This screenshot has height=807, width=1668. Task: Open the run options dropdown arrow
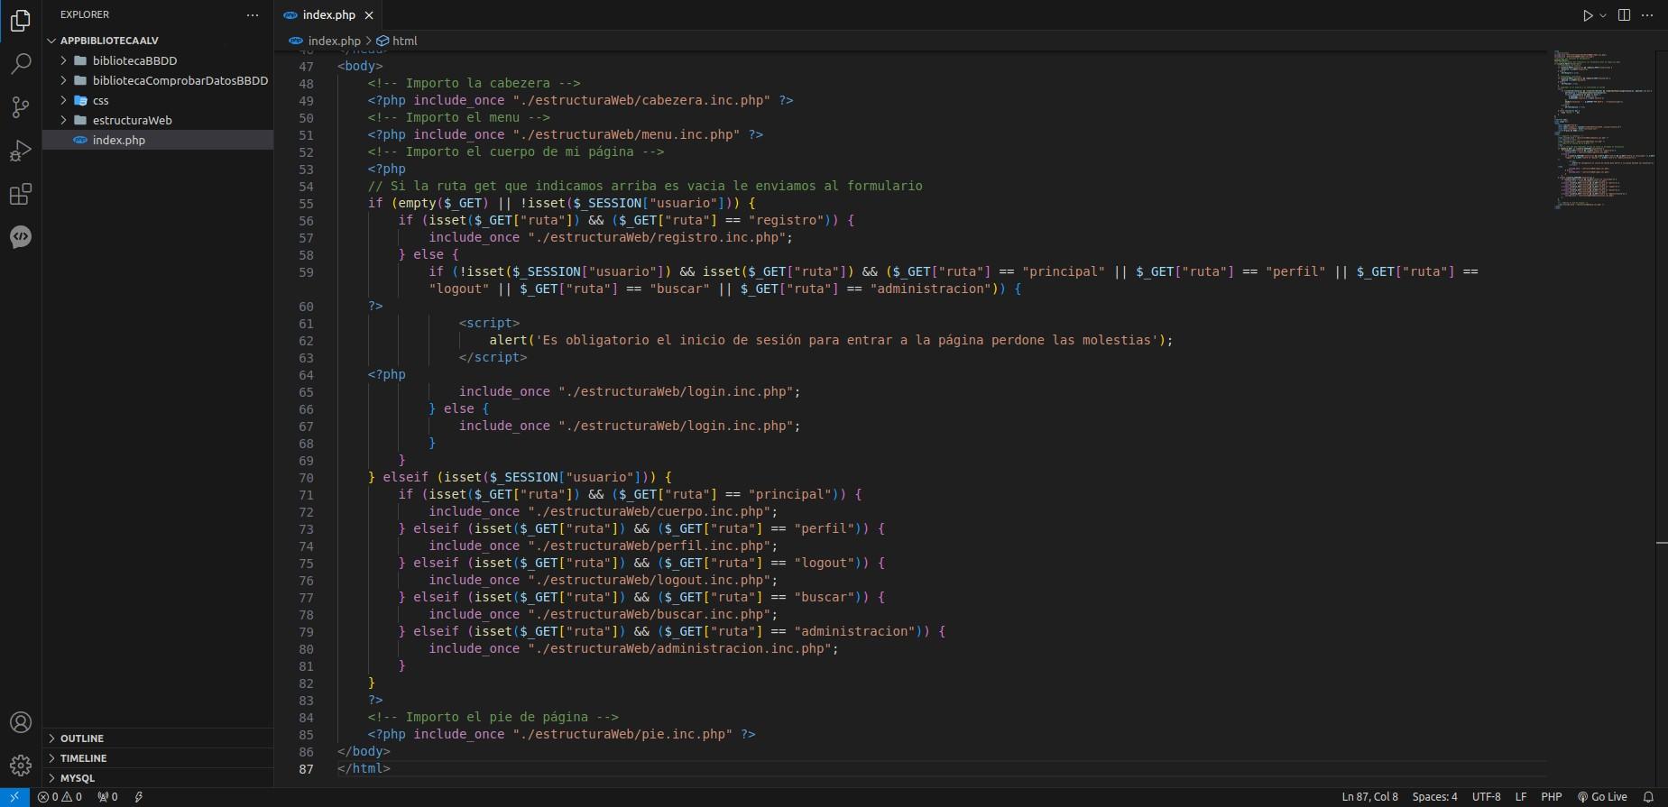point(1603,15)
